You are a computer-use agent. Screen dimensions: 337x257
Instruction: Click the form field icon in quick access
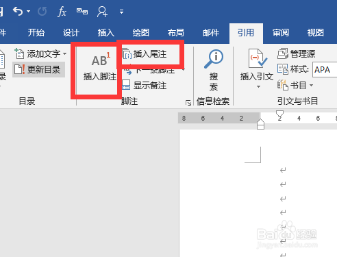pyautogui.click(x=82, y=11)
